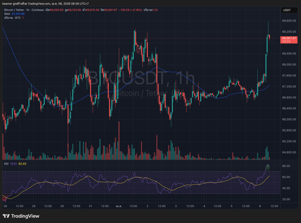
Task: Open the USDT currency selector
Action: pyautogui.click(x=287, y=10)
